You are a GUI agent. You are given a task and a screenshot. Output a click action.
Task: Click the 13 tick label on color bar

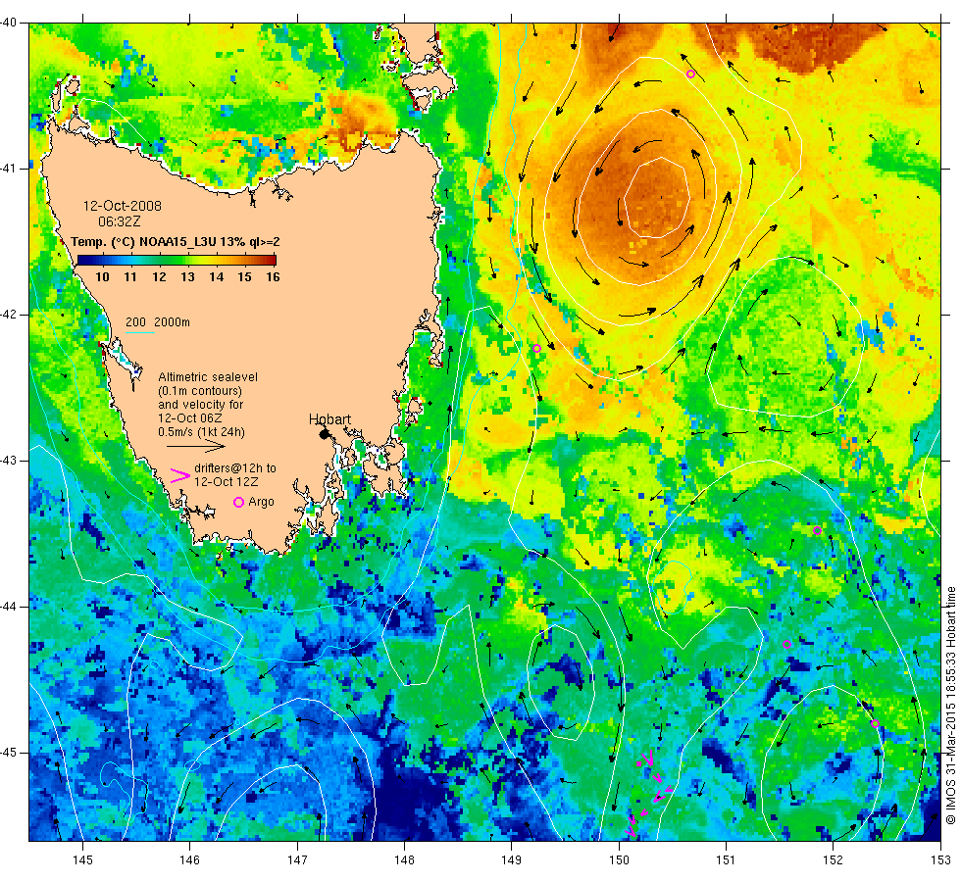point(187,276)
